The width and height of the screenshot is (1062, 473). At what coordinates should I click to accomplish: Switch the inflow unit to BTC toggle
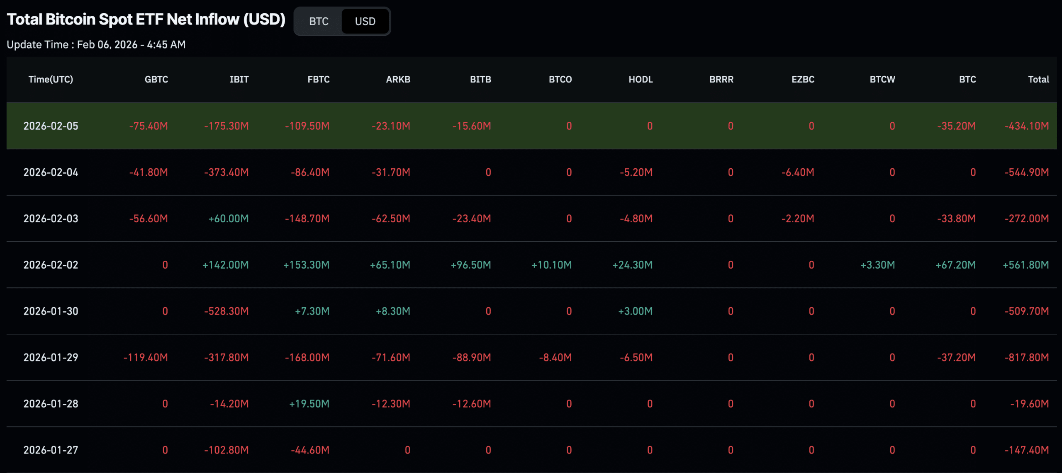point(319,21)
